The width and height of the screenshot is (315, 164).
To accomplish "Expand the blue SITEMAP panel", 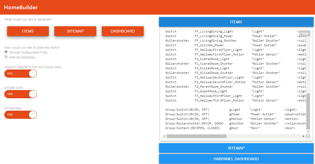I will tap(236, 148).
